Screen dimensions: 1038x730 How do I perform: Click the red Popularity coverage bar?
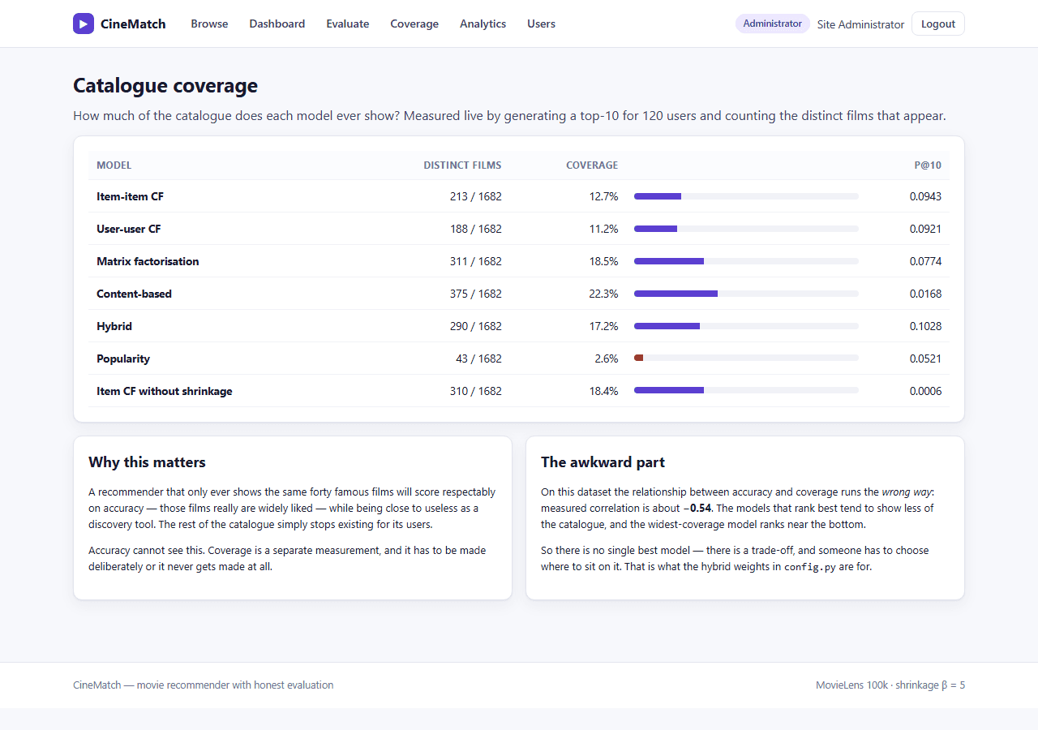point(746,358)
